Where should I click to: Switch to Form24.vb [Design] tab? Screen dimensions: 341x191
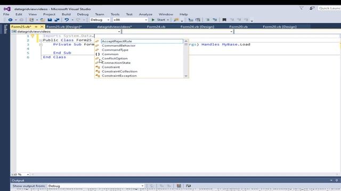coord(197,27)
